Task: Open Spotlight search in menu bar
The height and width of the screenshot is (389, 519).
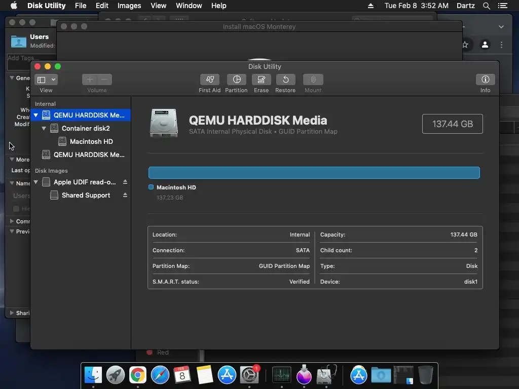Action: (x=486, y=6)
